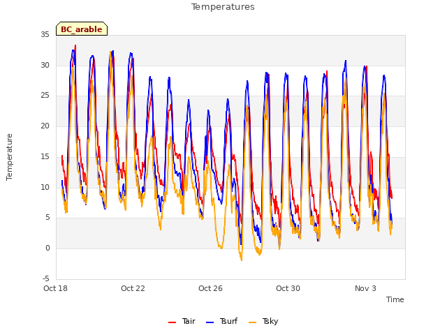Click the 35 y-axis tick label
Screen dimensions: 447x335
[45, 35]
